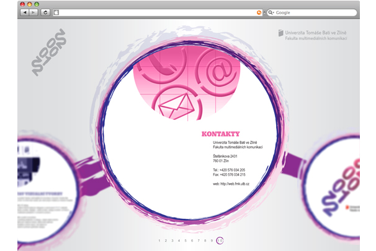Click the browser address bar
Screen dimensions: 376x251
coord(155,12)
